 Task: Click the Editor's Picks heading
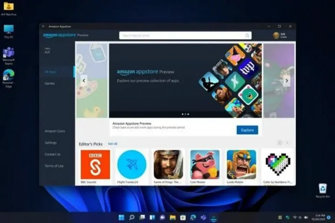(90, 144)
